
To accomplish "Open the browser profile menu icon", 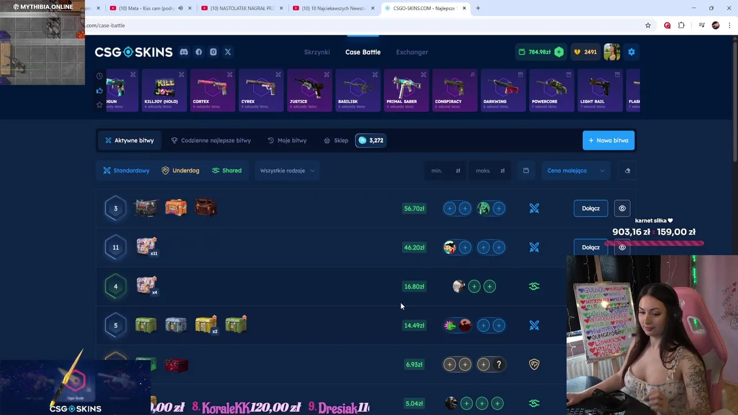I will tap(716, 25).
